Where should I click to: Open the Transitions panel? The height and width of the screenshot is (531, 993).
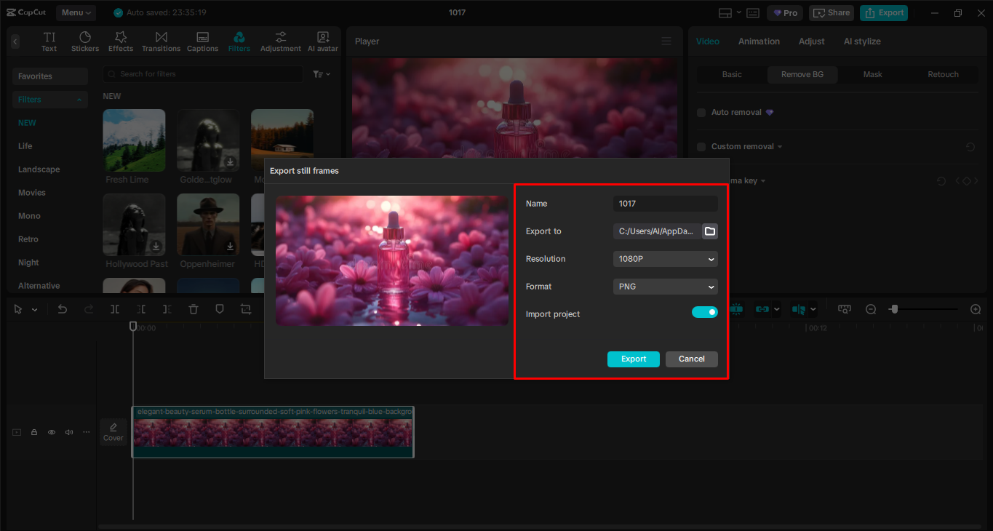point(161,41)
